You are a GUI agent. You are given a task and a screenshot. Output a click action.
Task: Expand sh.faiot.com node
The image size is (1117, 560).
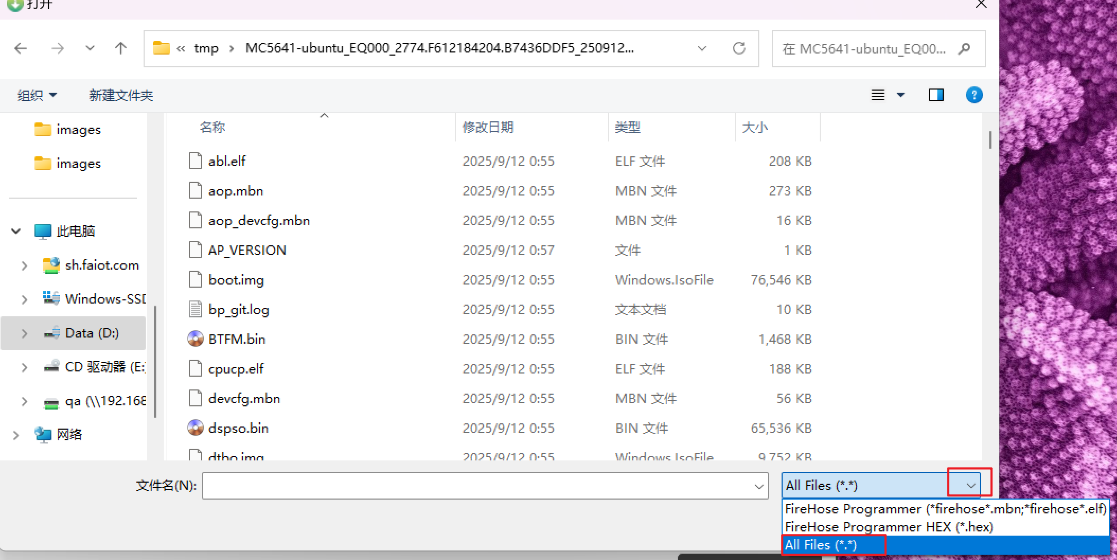click(x=24, y=265)
